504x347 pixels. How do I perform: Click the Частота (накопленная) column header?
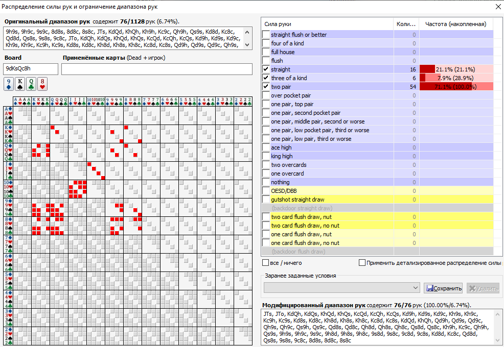pyautogui.click(x=456, y=24)
